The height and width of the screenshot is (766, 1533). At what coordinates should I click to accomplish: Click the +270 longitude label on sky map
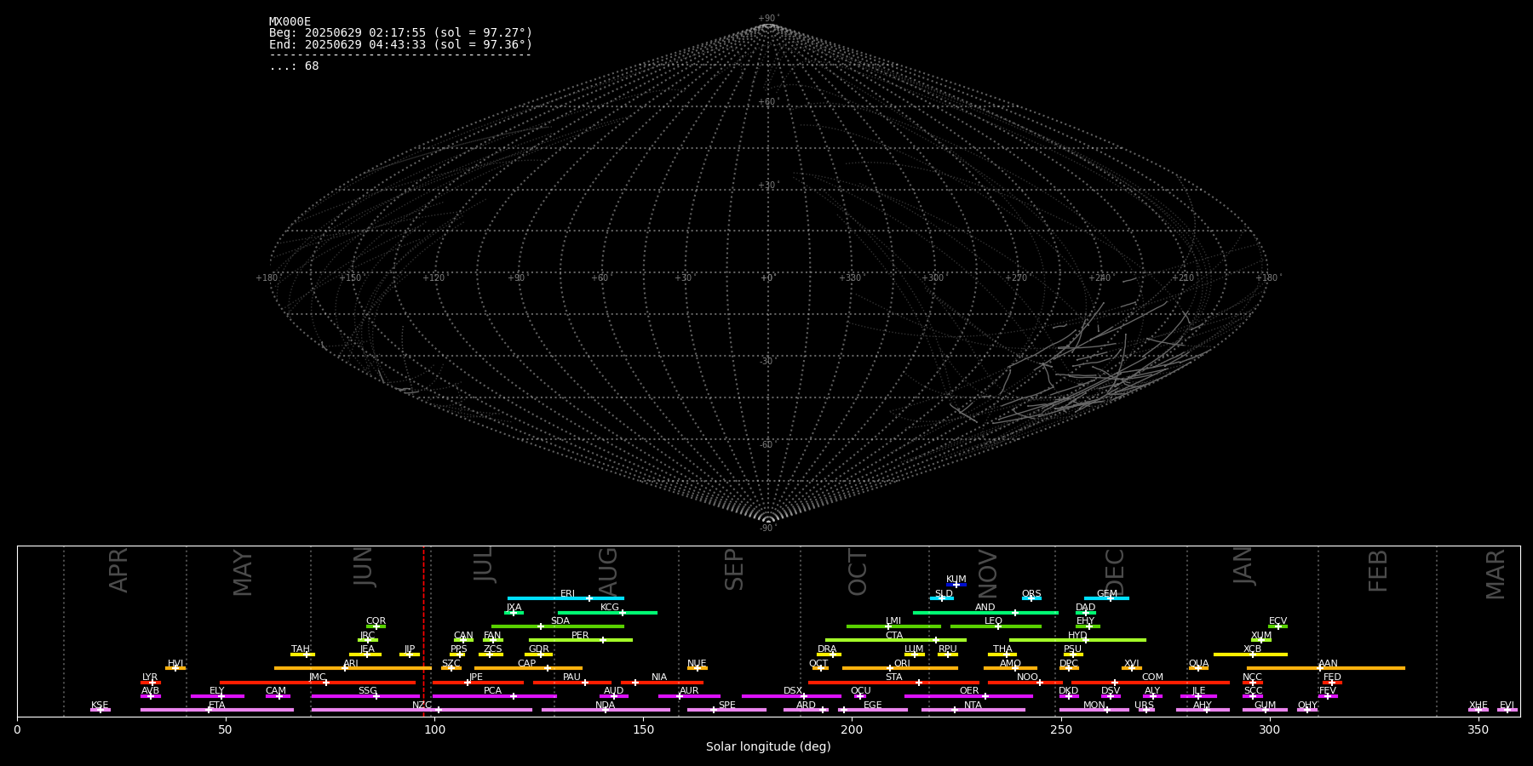pos(1016,277)
